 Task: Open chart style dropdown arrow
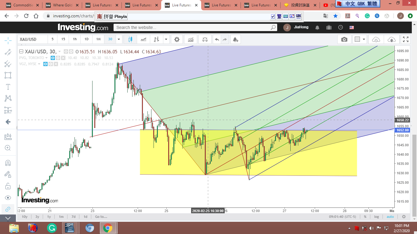coord(166,39)
